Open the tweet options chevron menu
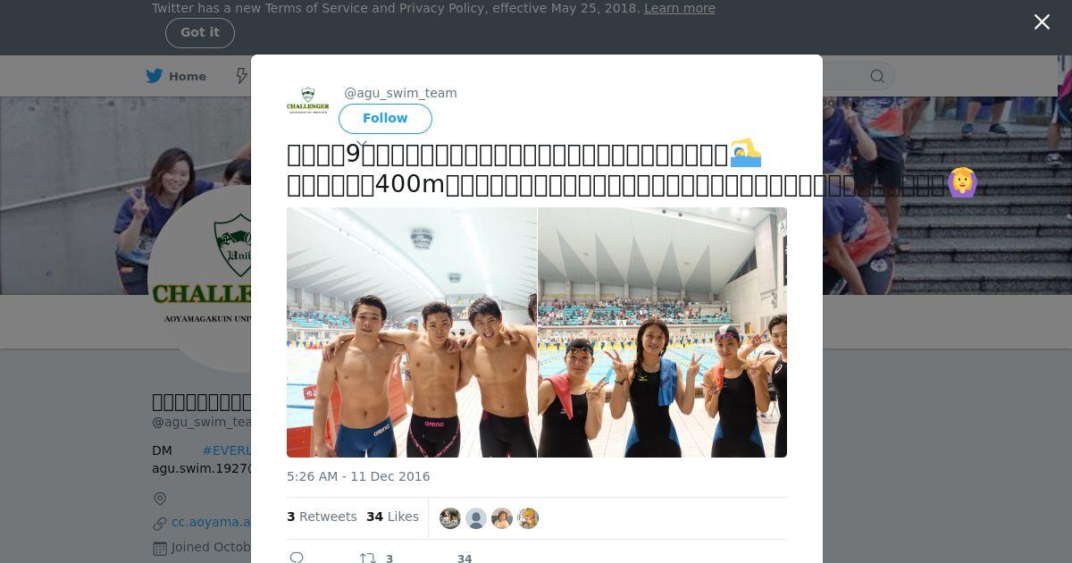The width and height of the screenshot is (1072, 563). tap(362, 144)
